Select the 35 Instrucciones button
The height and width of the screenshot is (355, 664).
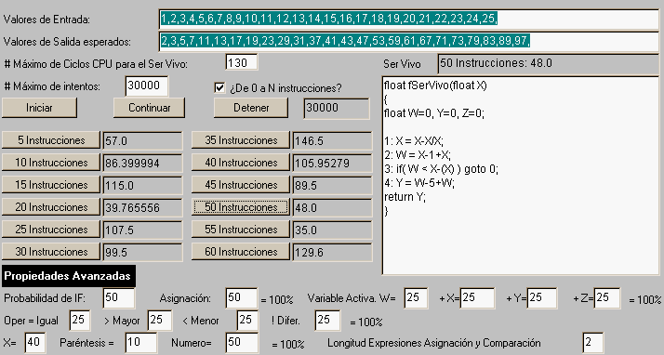[241, 140]
